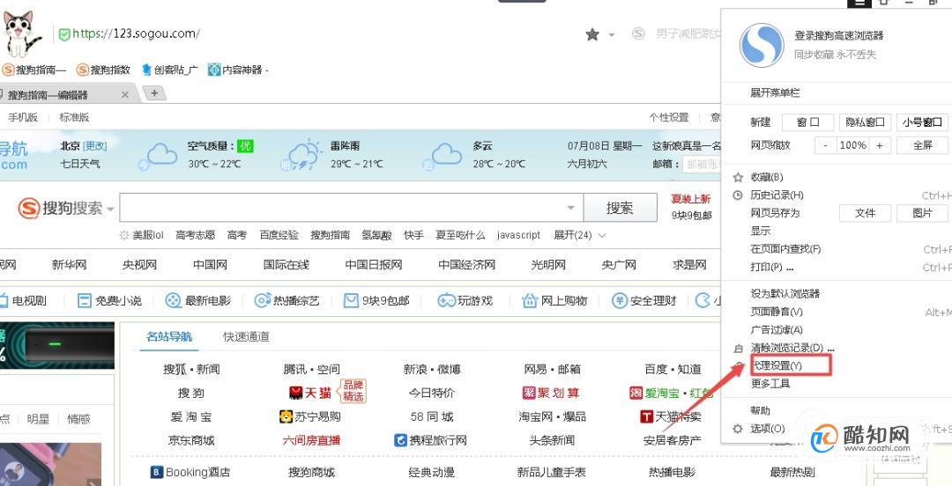Open 苏宁易购 site link
This screenshot has height=486, width=952.
[309, 416]
